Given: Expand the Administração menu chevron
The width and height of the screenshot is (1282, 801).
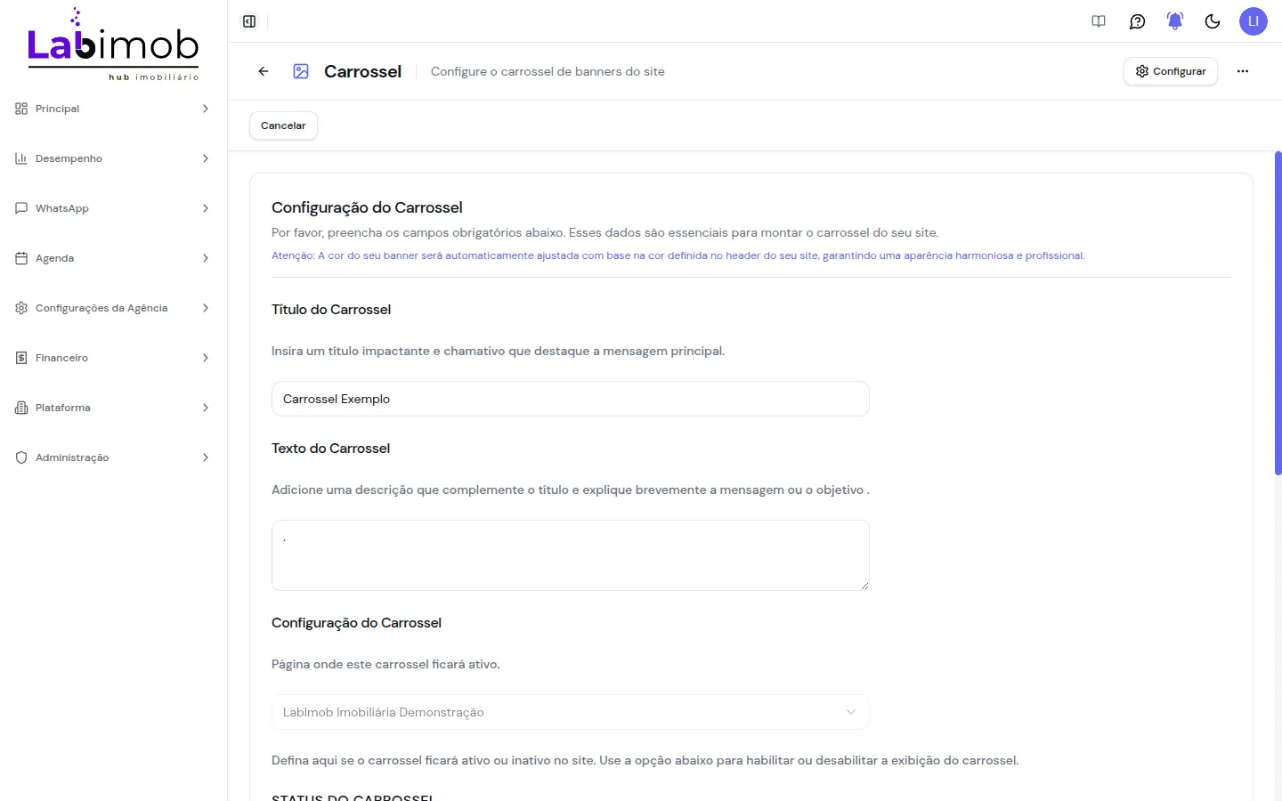Looking at the screenshot, I should [x=206, y=457].
